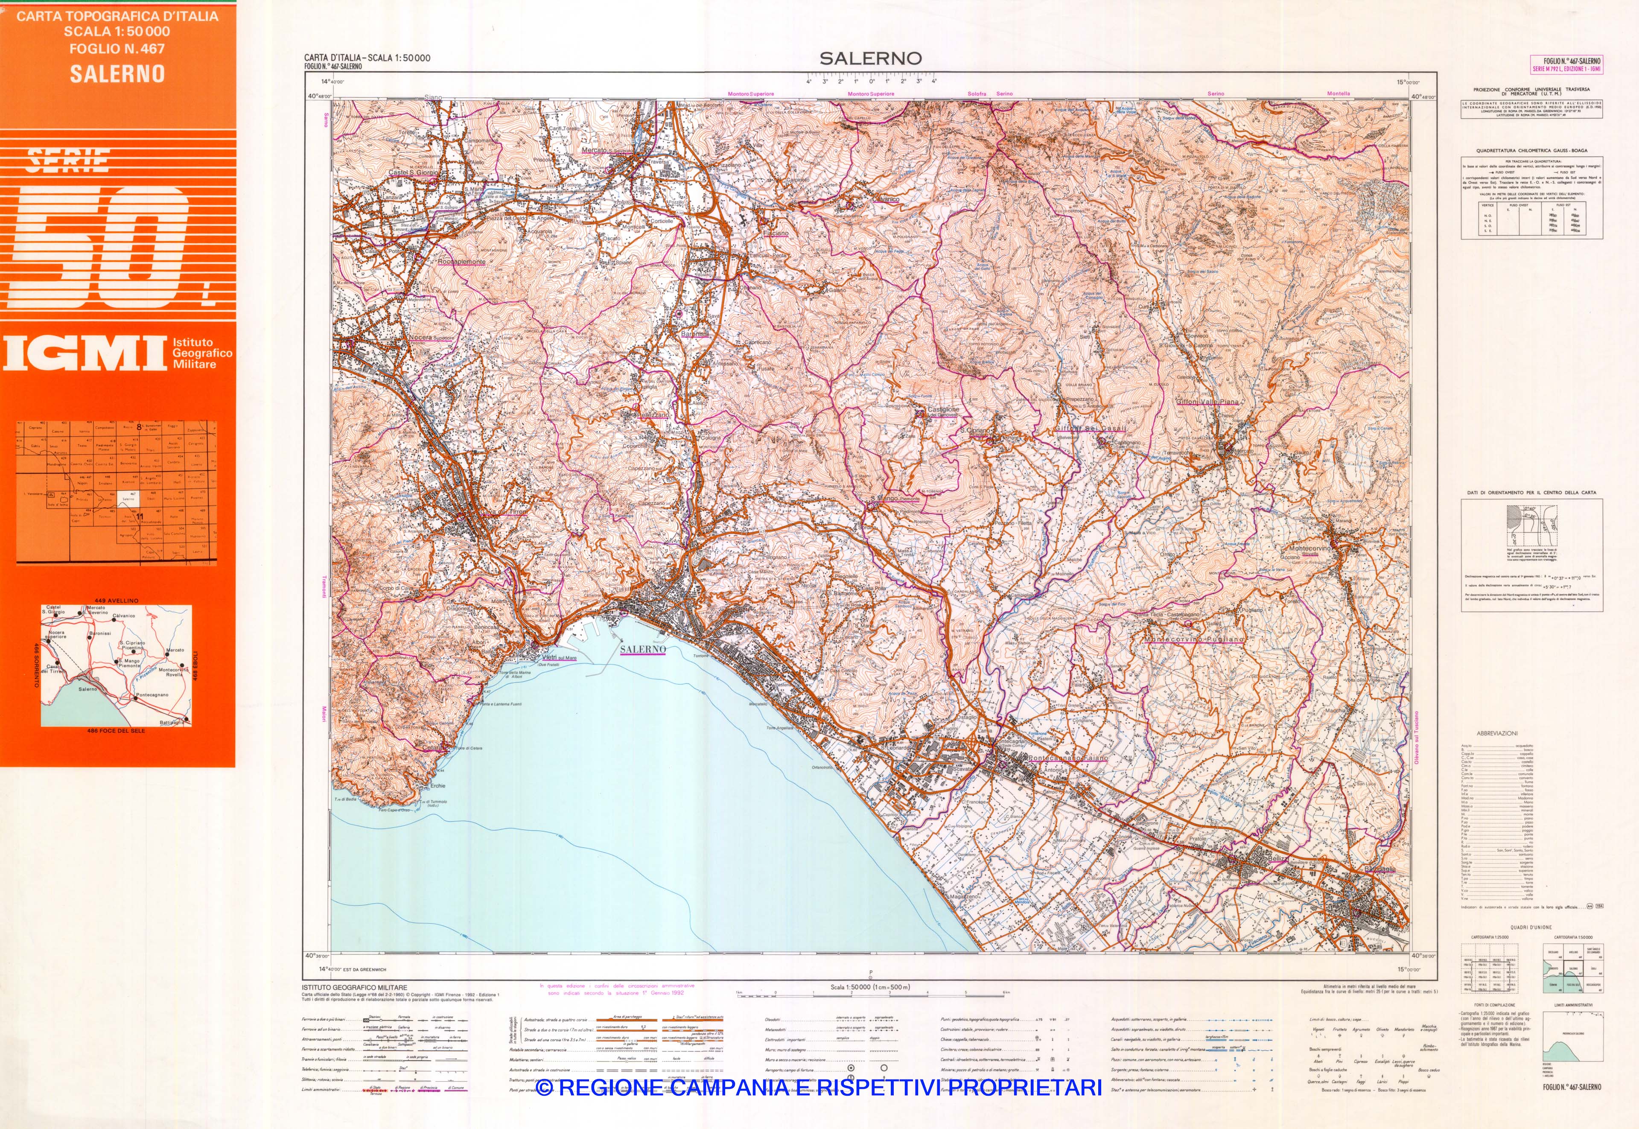Click the '449 AVELLINO' label above locator map

[x=117, y=601]
